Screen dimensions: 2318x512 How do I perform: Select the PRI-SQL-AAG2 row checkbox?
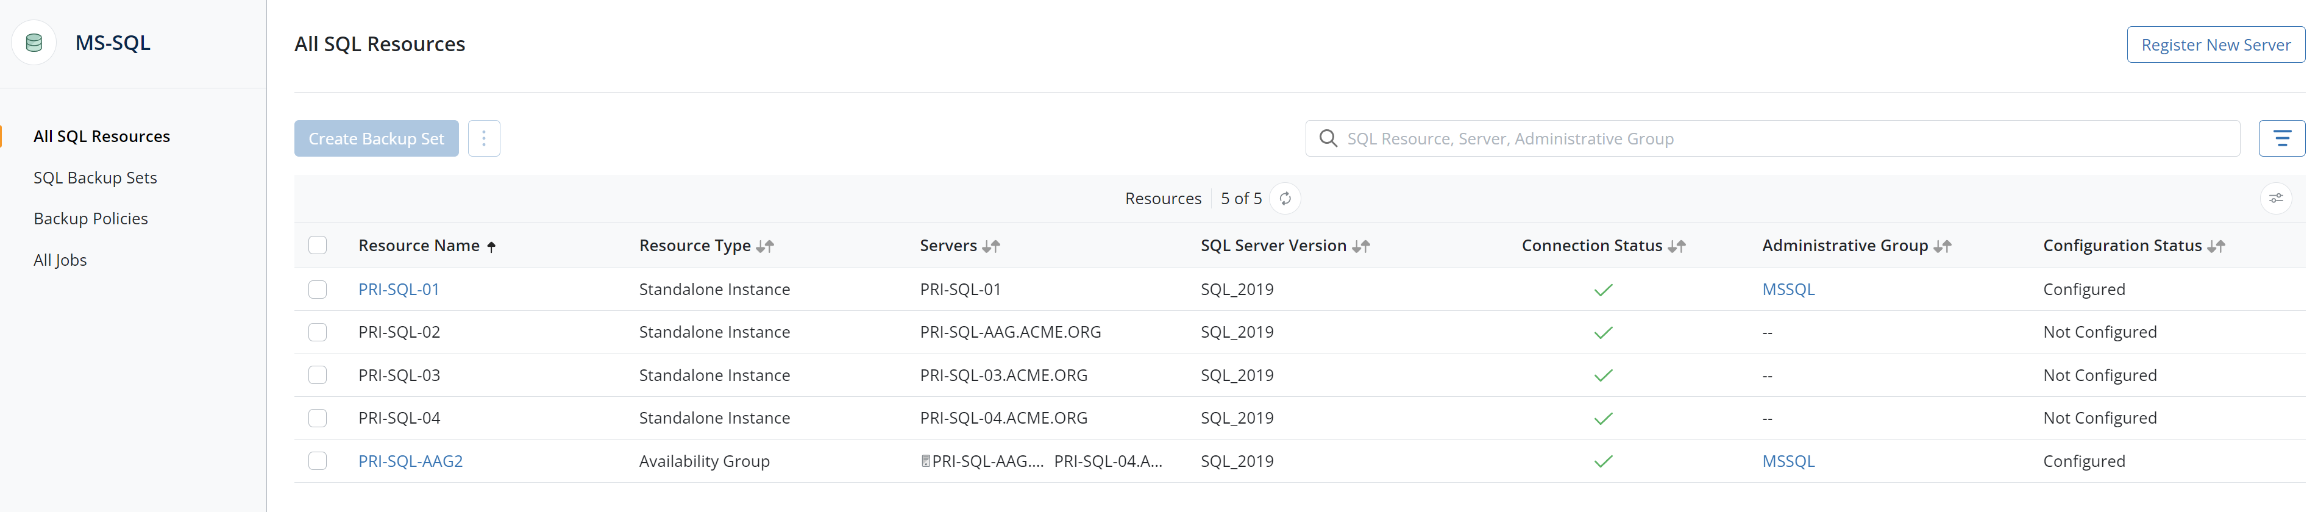[318, 461]
